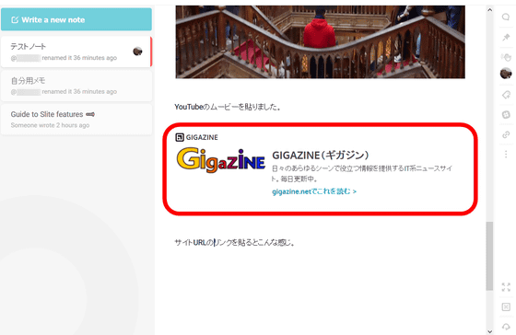Viewport: 516px width, 335px height.
Task: Open the user avatar in right sidebar
Action: point(506,74)
